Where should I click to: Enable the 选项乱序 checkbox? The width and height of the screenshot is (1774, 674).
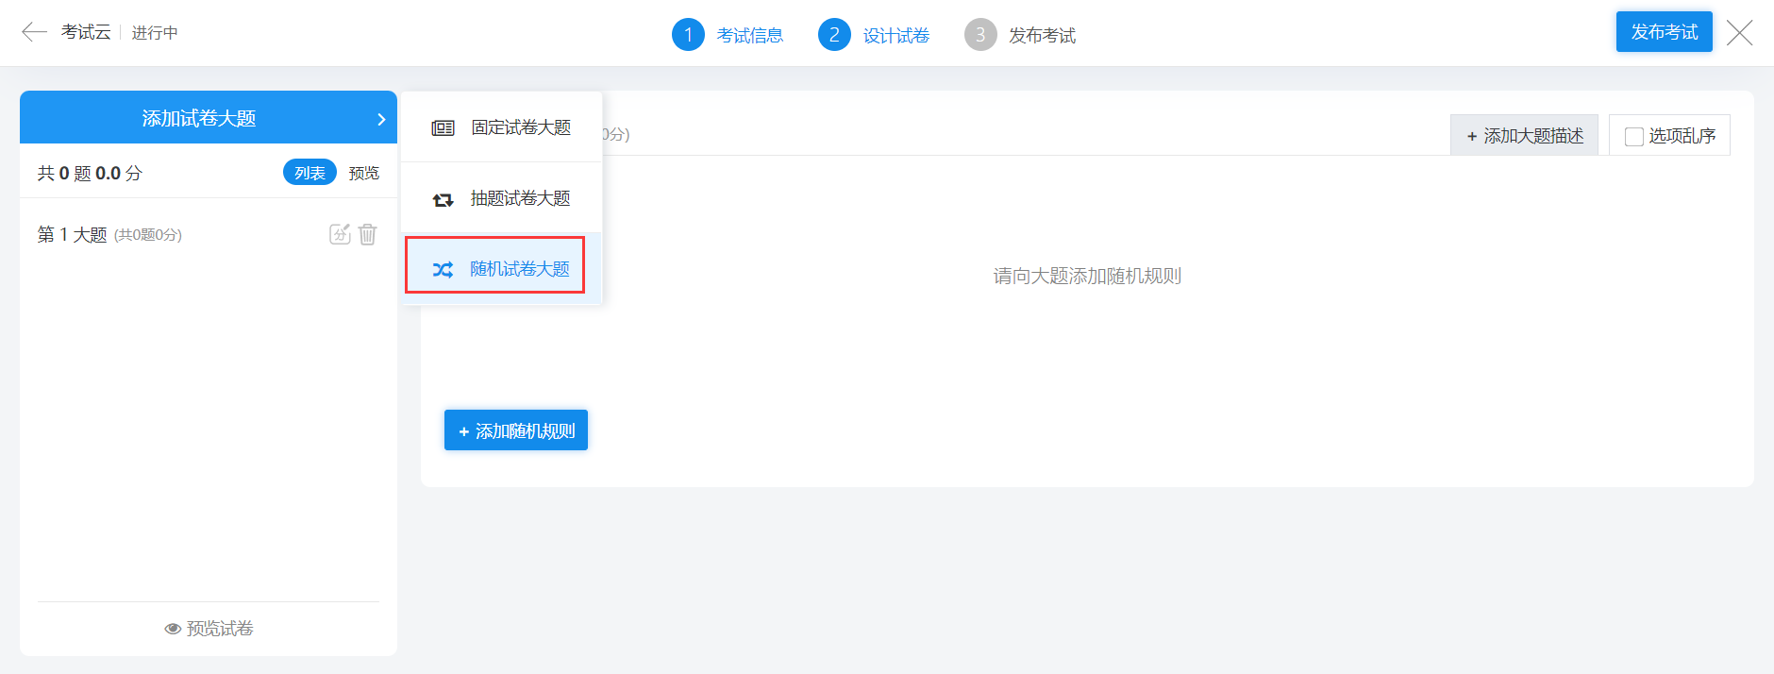1633,137
